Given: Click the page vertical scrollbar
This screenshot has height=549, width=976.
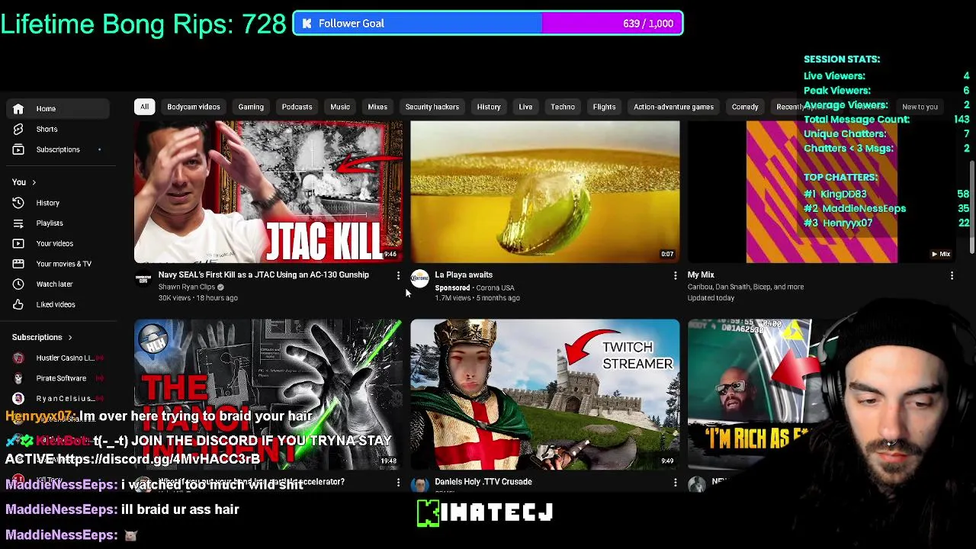Looking at the screenshot, I should pos(971,207).
